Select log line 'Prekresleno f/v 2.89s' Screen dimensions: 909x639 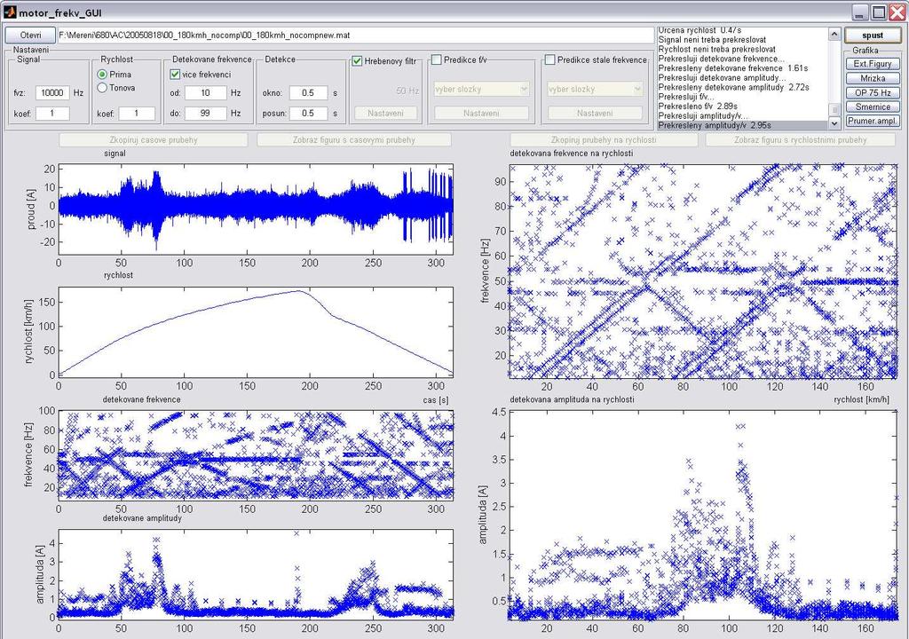click(x=743, y=106)
